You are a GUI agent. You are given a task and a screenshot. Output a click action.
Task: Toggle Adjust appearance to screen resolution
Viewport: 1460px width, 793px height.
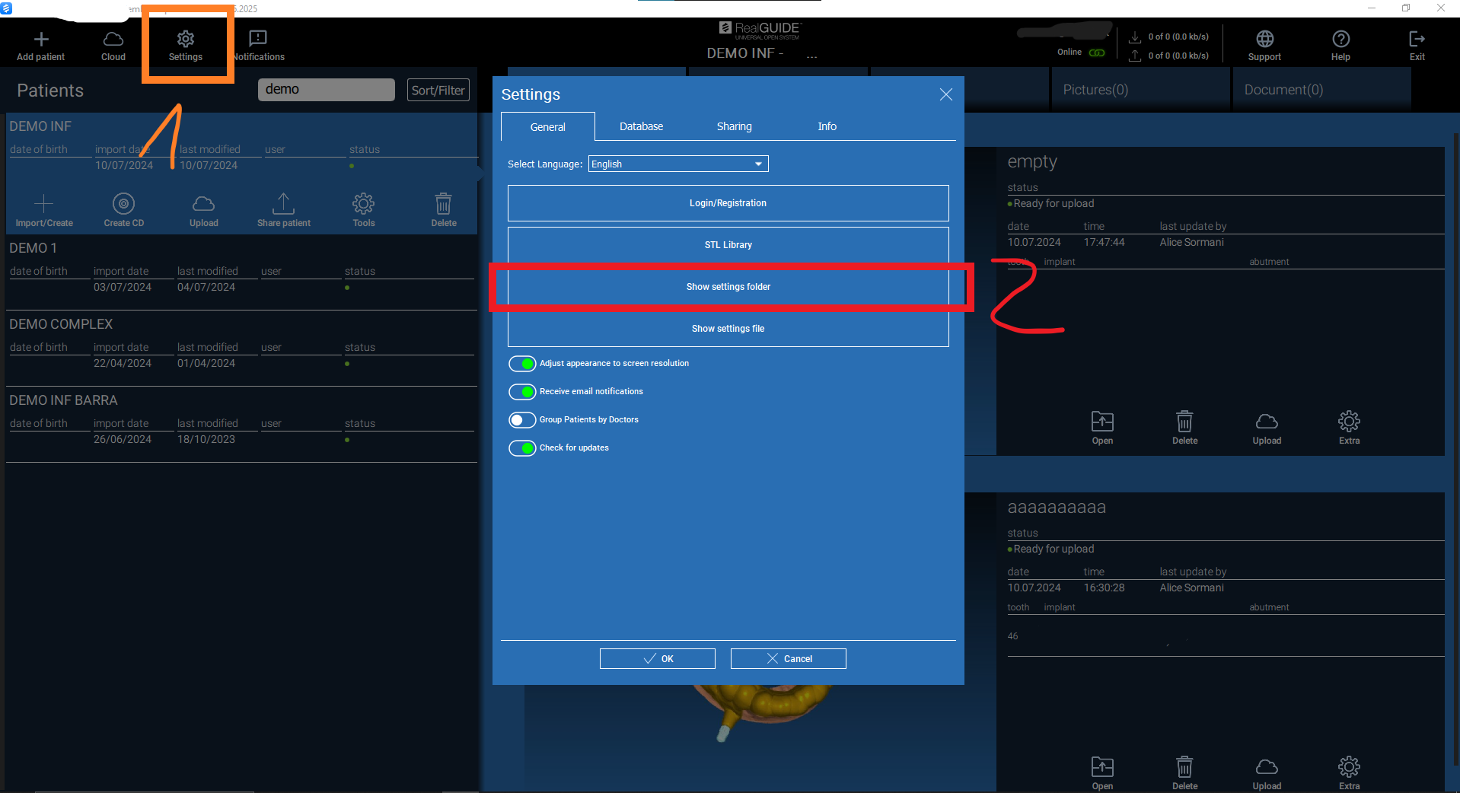pos(522,364)
